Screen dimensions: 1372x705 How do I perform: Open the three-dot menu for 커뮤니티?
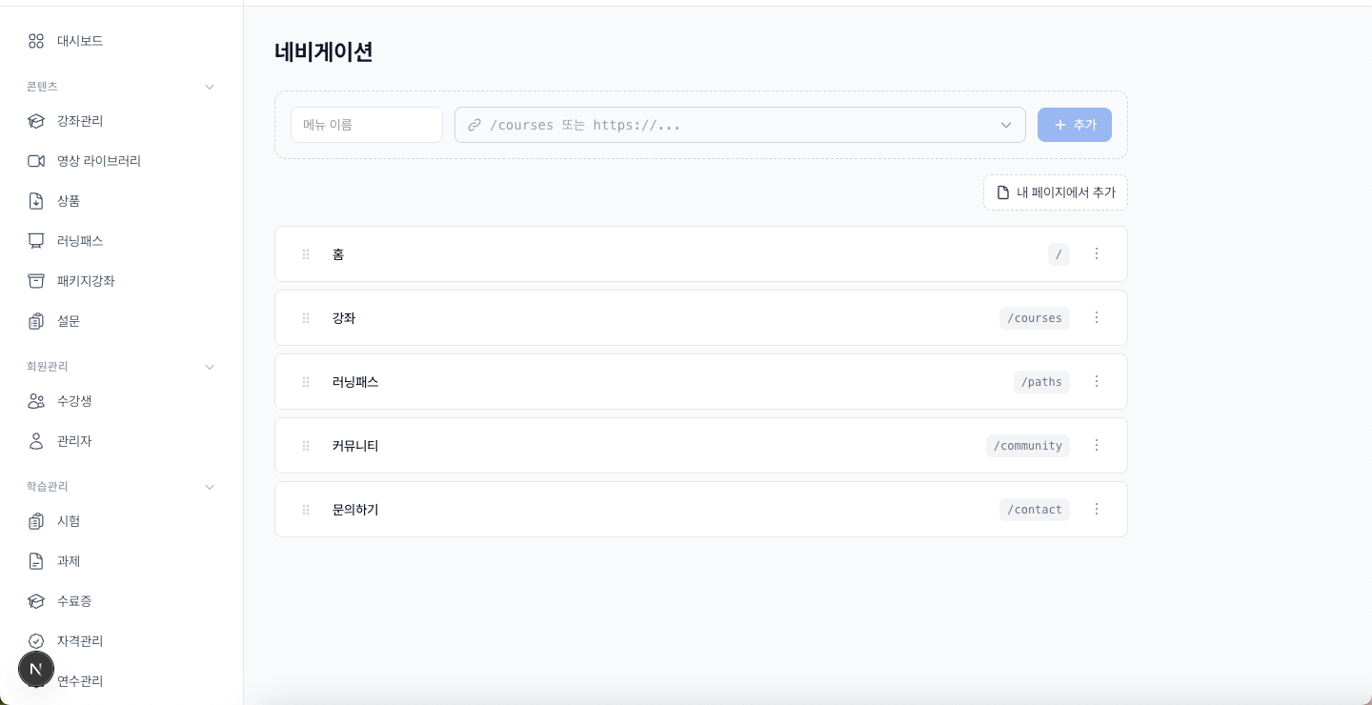coord(1097,445)
